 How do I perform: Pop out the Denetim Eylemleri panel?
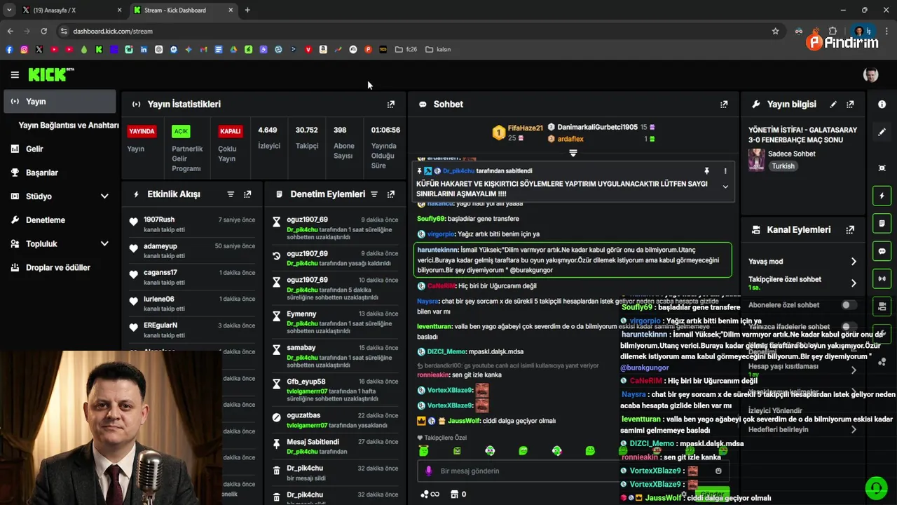click(x=391, y=194)
